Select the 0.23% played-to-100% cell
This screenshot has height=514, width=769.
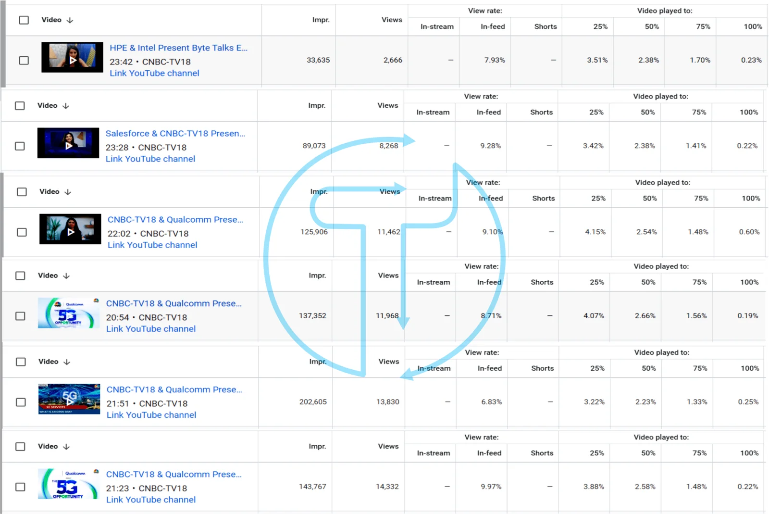coord(751,60)
